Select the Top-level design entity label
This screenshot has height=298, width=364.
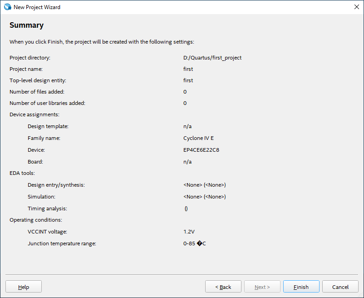coord(38,80)
